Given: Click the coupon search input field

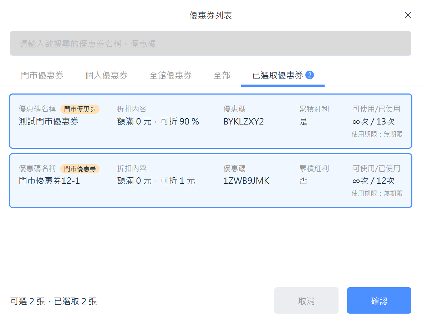Looking at the screenshot, I should 210,44.
